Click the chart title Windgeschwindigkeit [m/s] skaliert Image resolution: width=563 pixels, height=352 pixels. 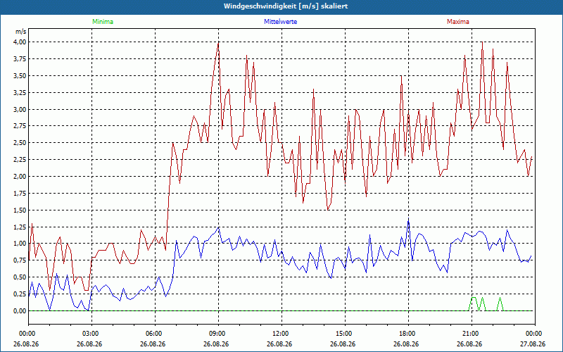pyautogui.click(x=286, y=6)
